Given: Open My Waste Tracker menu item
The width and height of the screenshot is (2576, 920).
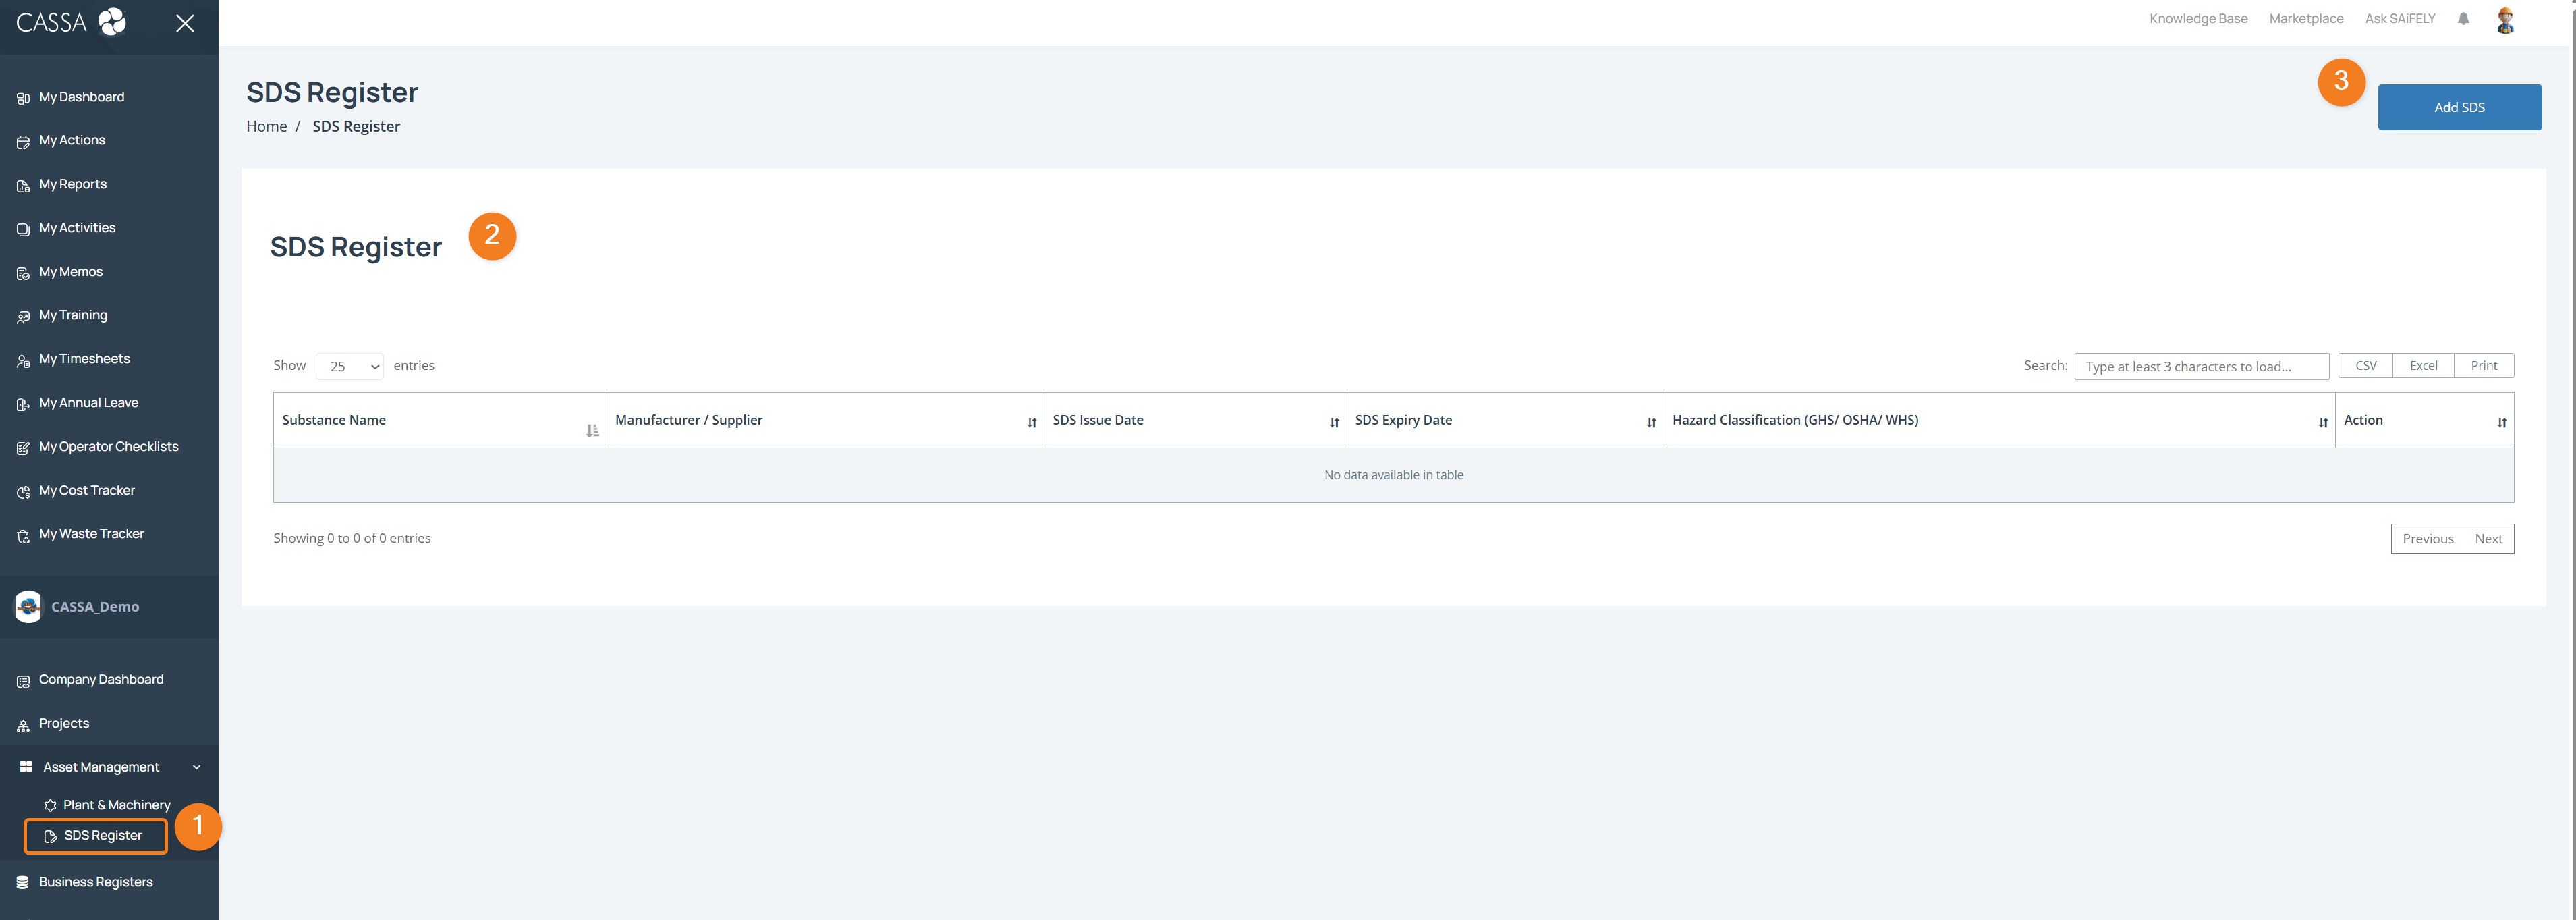Looking at the screenshot, I should point(91,534).
